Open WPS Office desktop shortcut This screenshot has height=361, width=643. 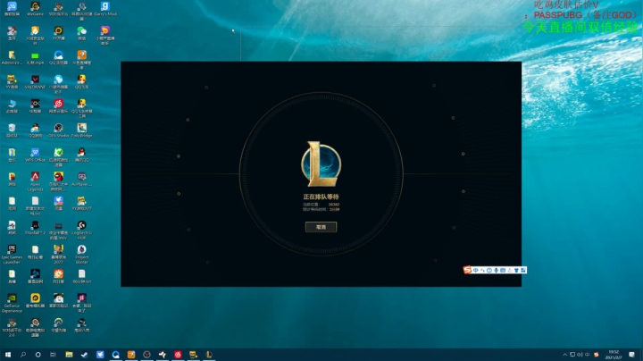(35, 155)
